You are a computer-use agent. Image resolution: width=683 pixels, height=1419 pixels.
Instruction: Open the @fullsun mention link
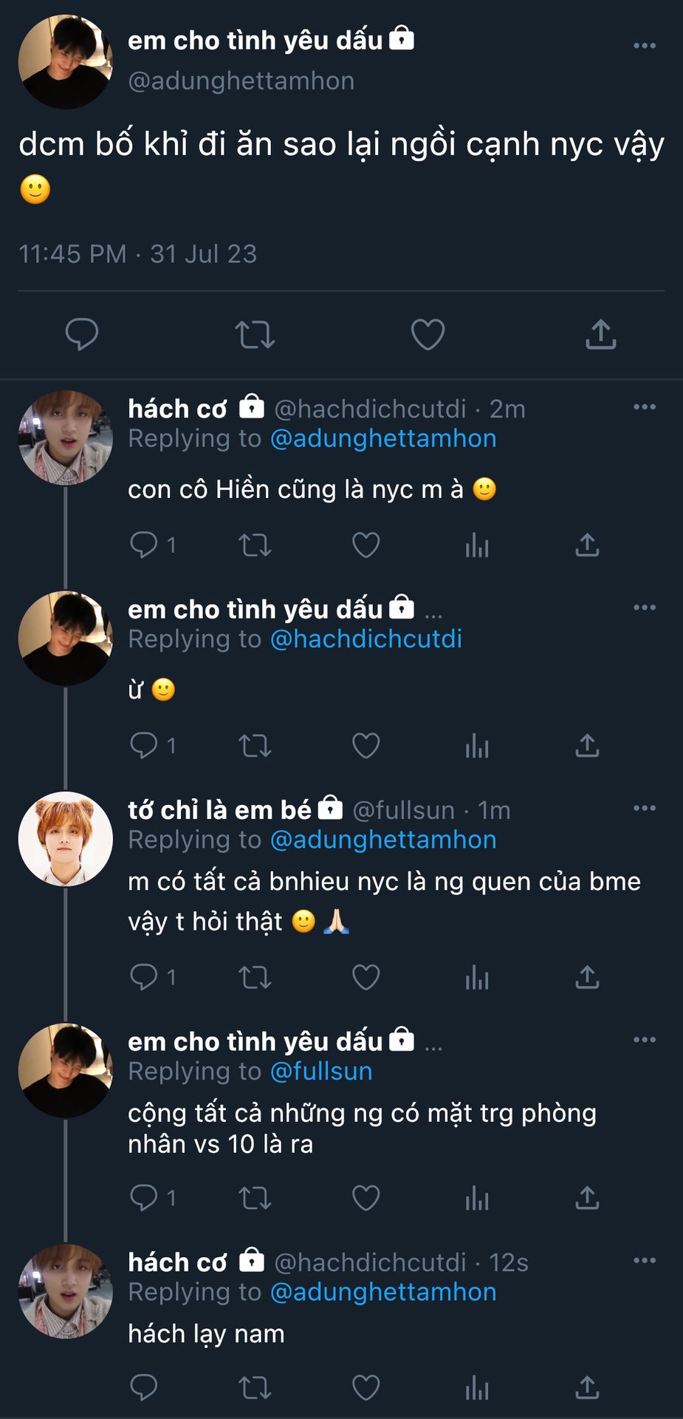pyautogui.click(x=321, y=1071)
